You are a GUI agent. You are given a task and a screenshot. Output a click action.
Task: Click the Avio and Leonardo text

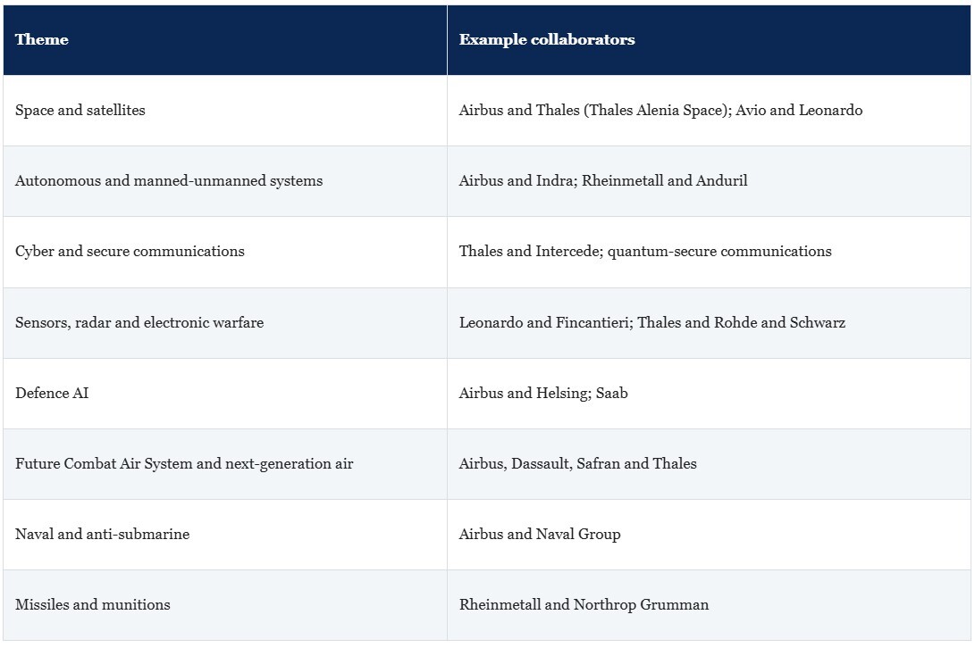[799, 111]
